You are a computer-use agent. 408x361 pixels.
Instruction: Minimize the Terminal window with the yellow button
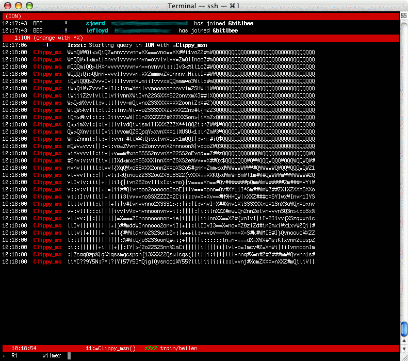click(x=19, y=6)
